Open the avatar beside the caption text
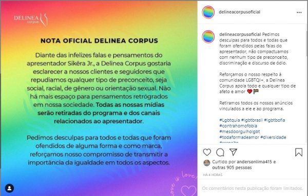 [x=208, y=37]
